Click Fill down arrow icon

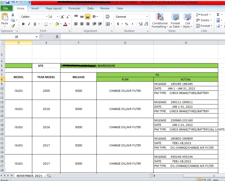click(218, 20)
